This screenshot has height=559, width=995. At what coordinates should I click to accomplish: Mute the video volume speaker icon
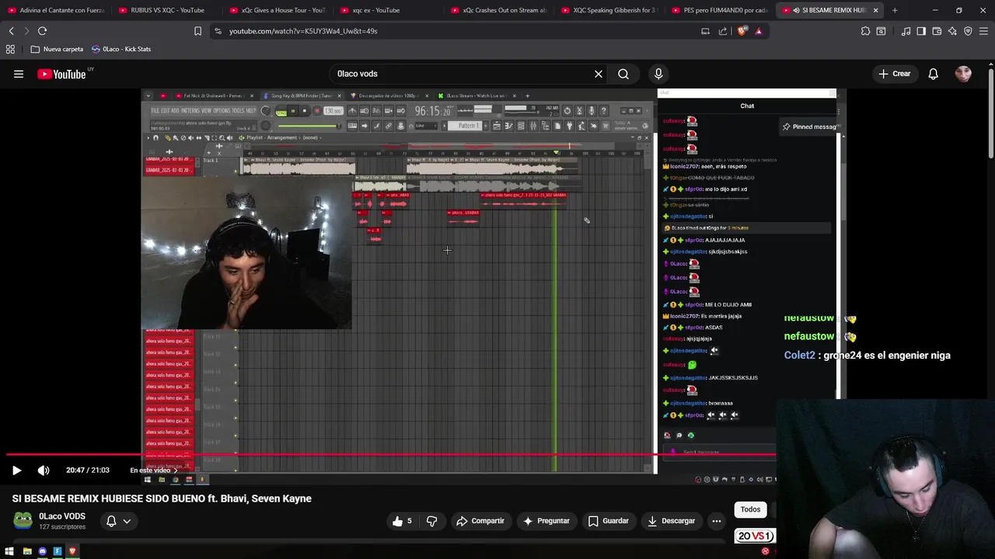[x=44, y=470]
